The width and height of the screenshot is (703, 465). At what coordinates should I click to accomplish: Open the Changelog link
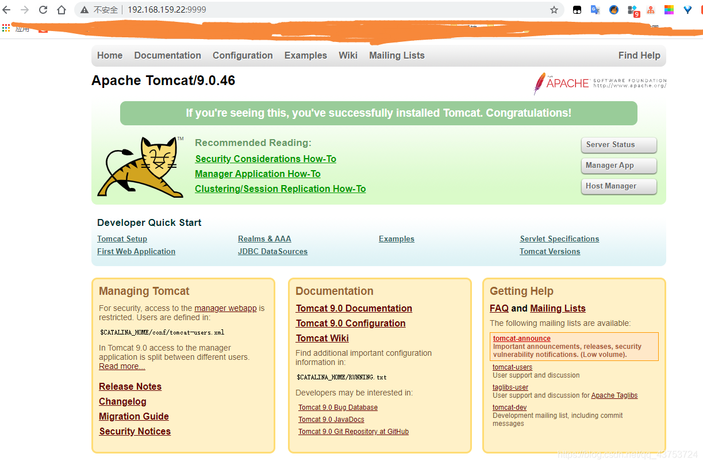click(x=122, y=401)
